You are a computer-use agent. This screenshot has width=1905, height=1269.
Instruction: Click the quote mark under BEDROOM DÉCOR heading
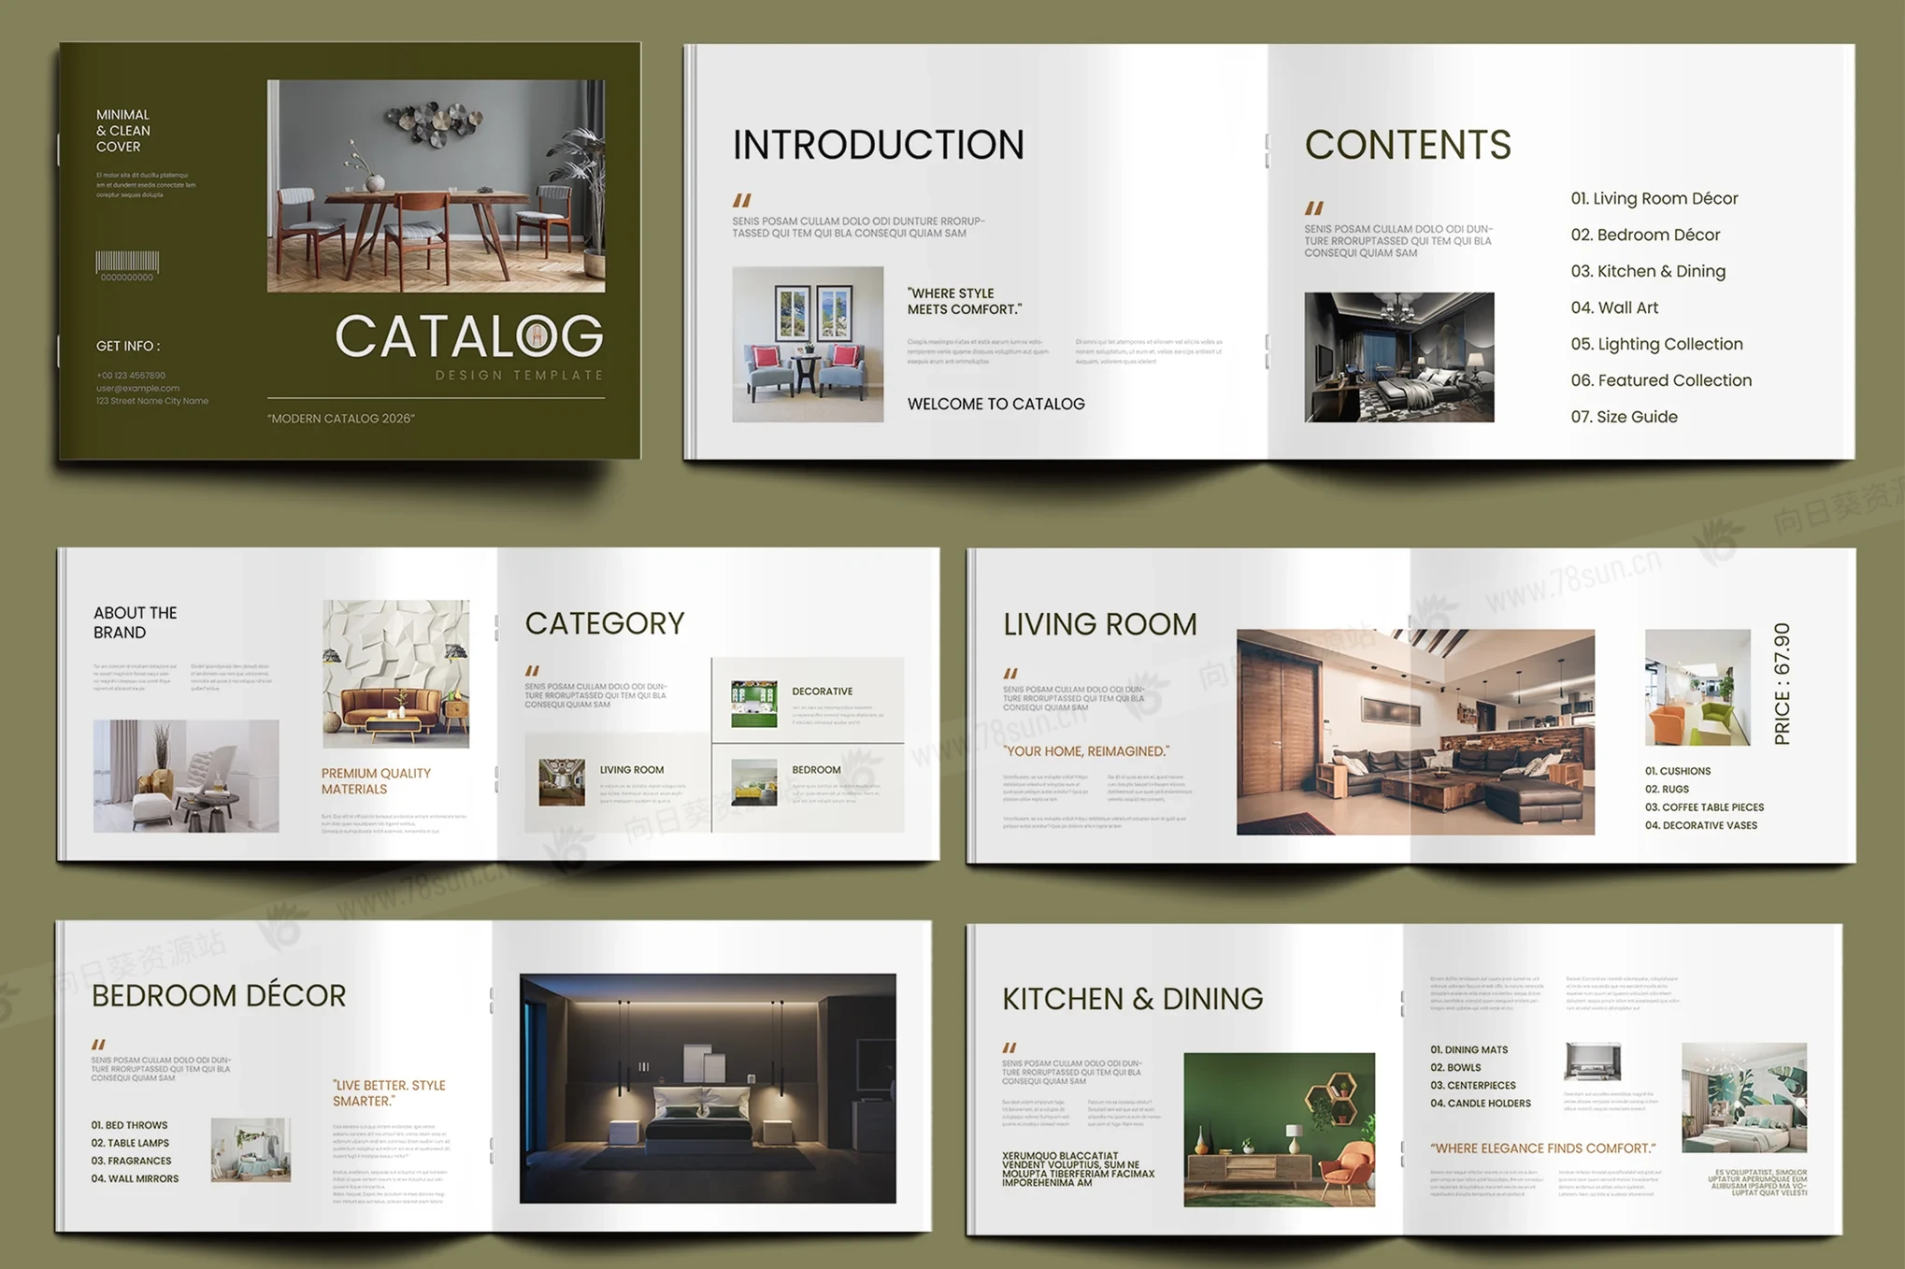tap(98, 1044)
